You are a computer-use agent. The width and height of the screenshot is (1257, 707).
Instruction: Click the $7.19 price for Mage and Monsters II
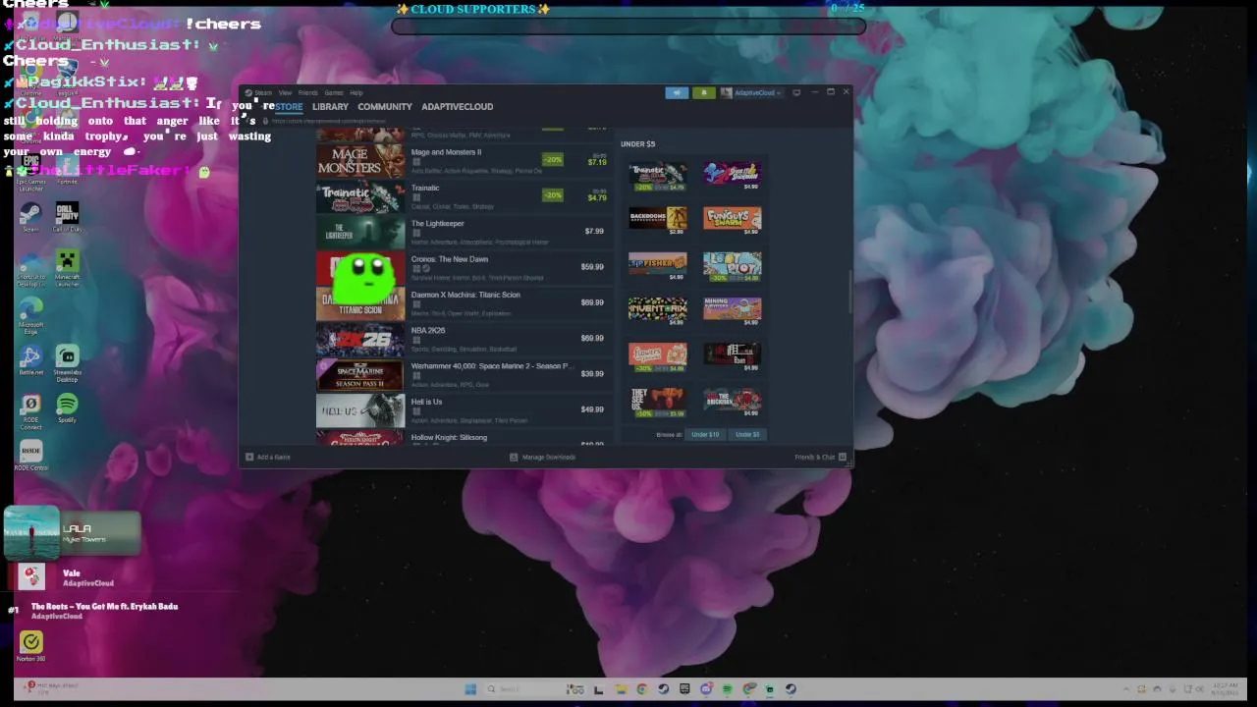(x=597, y=162)
